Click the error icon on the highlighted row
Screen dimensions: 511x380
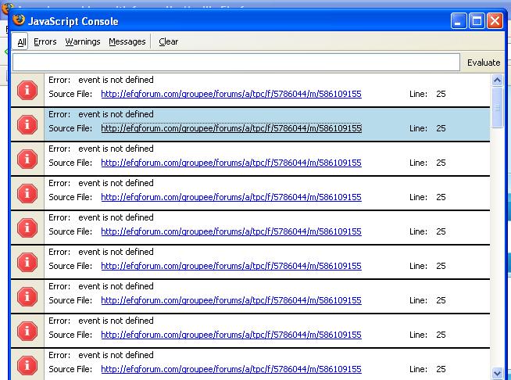pos(27,124)
